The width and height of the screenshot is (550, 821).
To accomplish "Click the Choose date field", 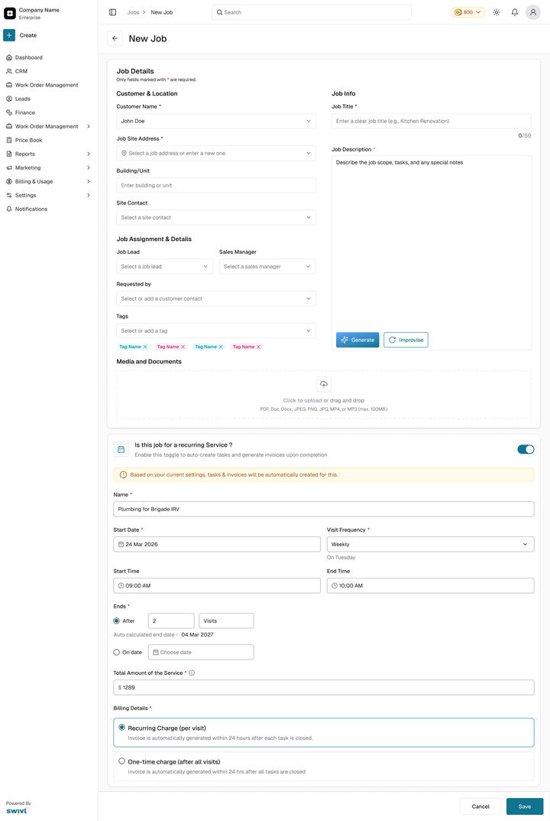I will pos(201,653).
